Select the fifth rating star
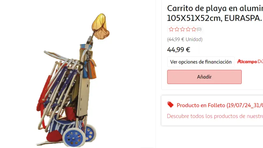The height and width of the screenshot is (148, 263). click(x=194, y=29)
